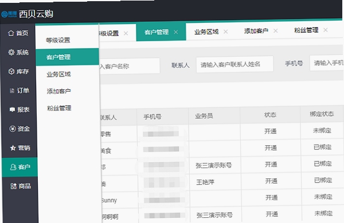Click the 绑定状态 column header

tap(322, 114)
